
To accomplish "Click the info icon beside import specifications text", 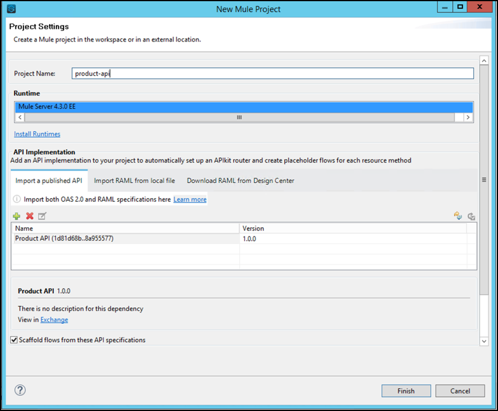I will pyautogui.click(x=17, y=199).
